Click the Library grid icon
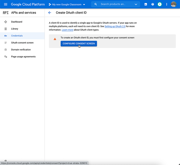The height and width of the screenshot is (165, 180). point(6,29)
